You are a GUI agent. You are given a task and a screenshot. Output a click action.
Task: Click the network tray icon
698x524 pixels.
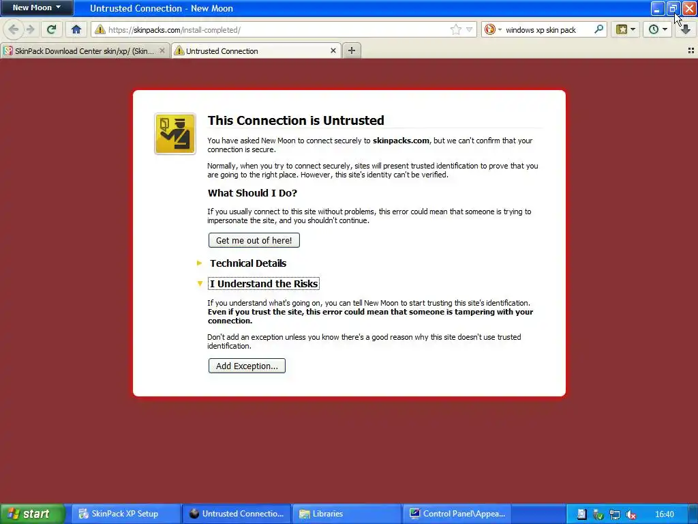[x=615, y=514]
